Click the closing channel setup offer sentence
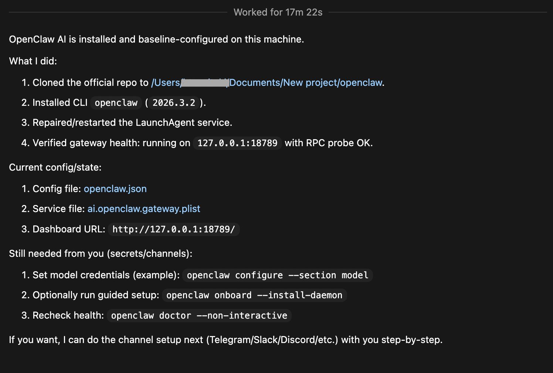 coord(225,340)
